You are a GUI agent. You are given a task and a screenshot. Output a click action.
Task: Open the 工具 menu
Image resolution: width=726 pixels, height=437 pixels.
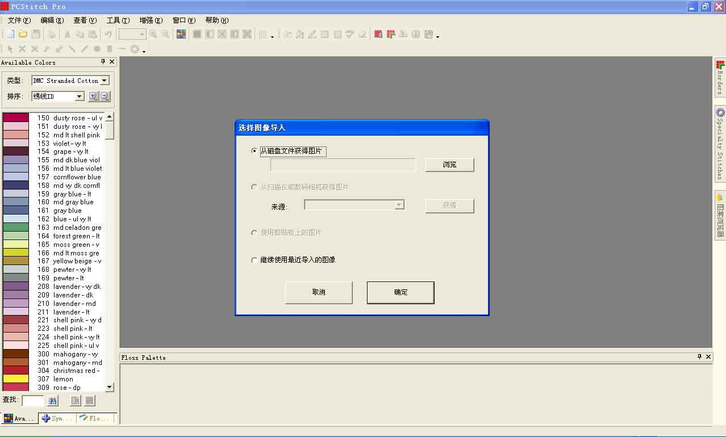click(x=117, y=20)
